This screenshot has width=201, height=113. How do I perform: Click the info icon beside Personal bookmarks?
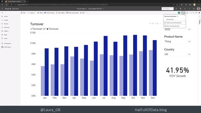178,16
